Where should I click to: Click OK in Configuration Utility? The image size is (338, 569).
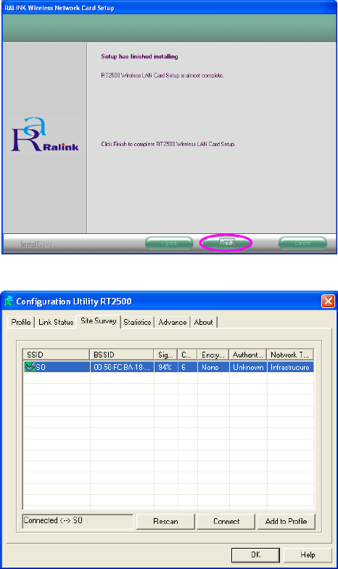point(256,555)
